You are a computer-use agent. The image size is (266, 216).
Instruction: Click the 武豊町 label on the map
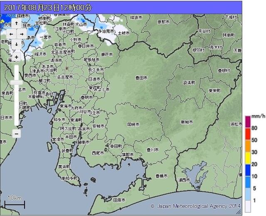point(67,150)
